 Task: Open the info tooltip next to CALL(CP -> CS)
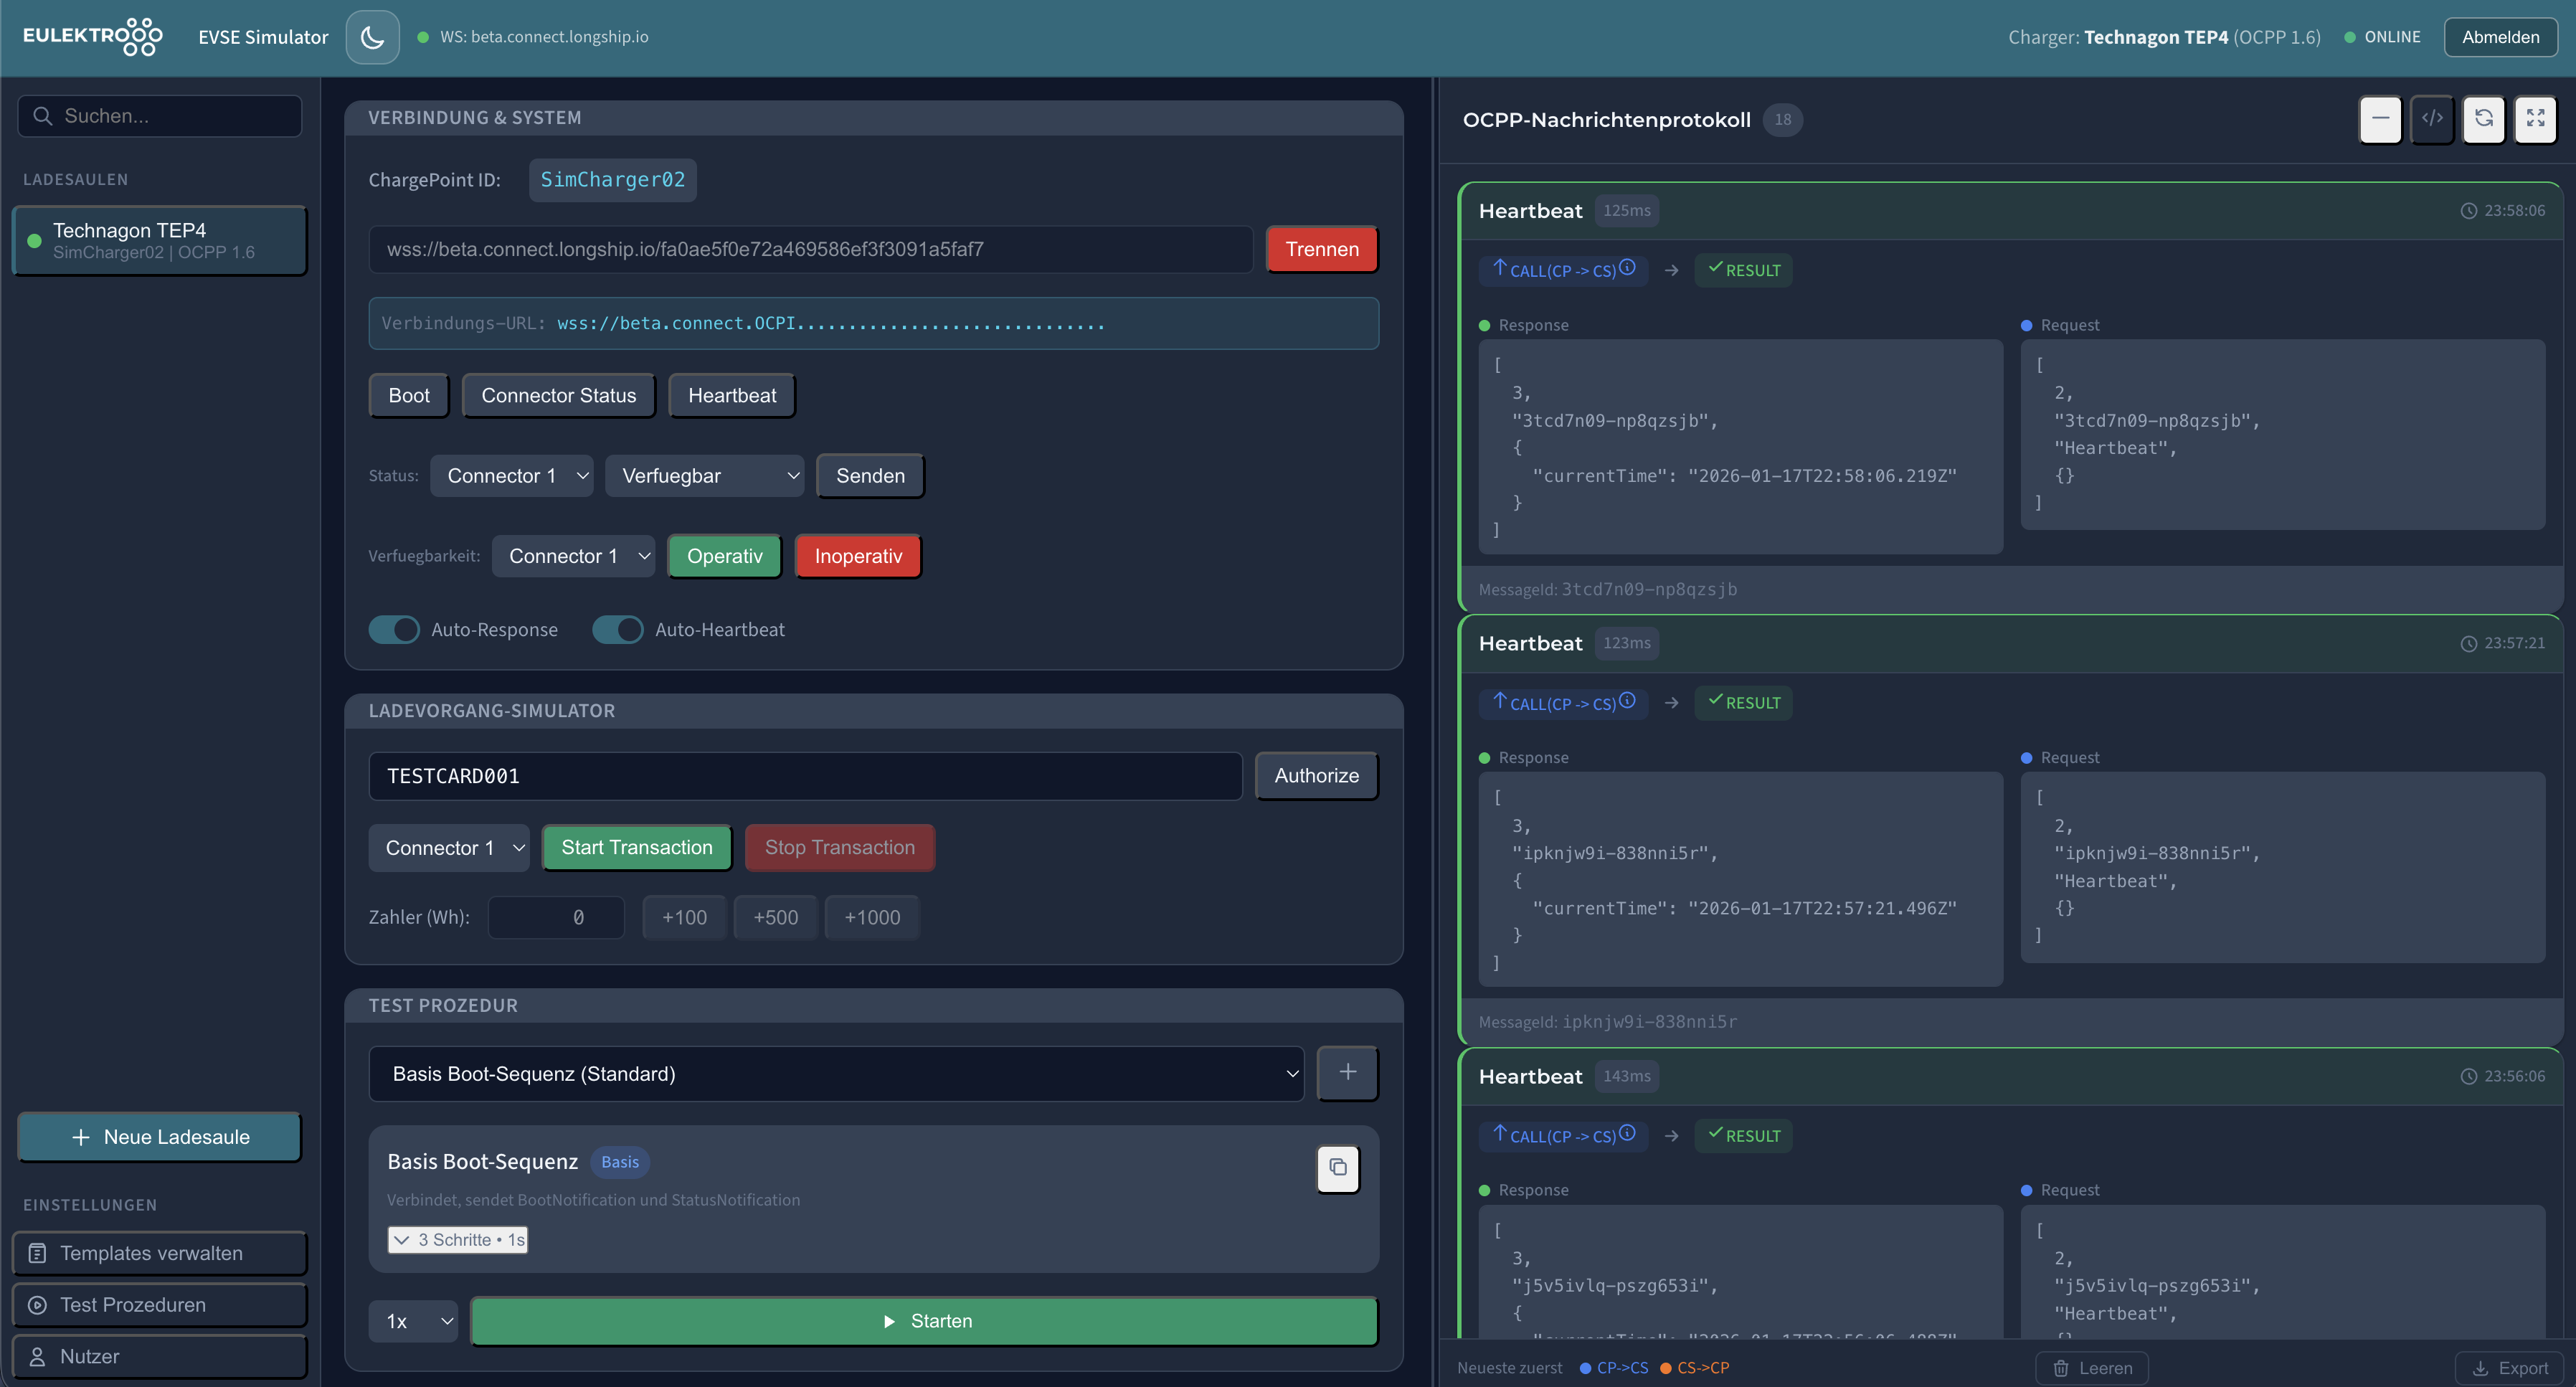(x=1628, y=269)
